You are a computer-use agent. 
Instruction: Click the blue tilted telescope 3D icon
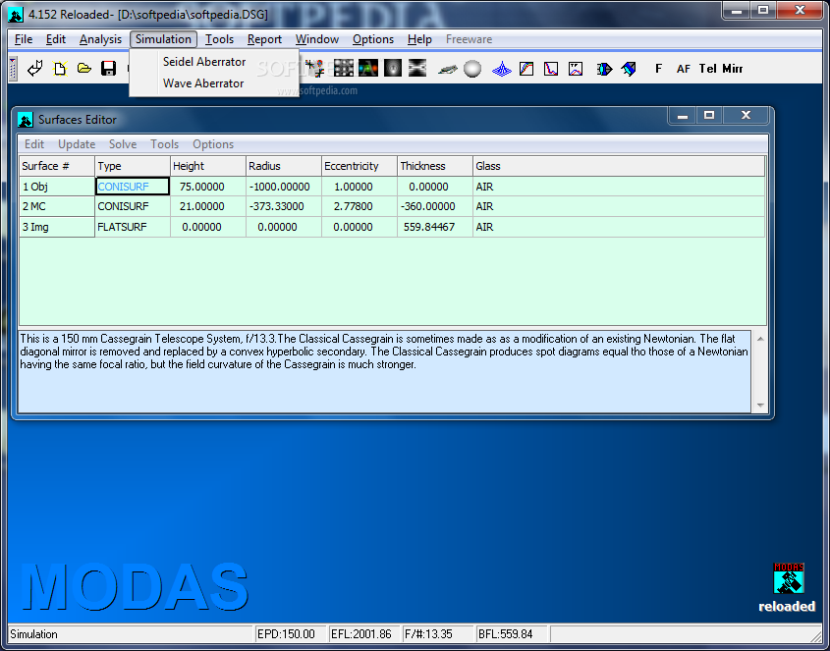click(629, 69)
